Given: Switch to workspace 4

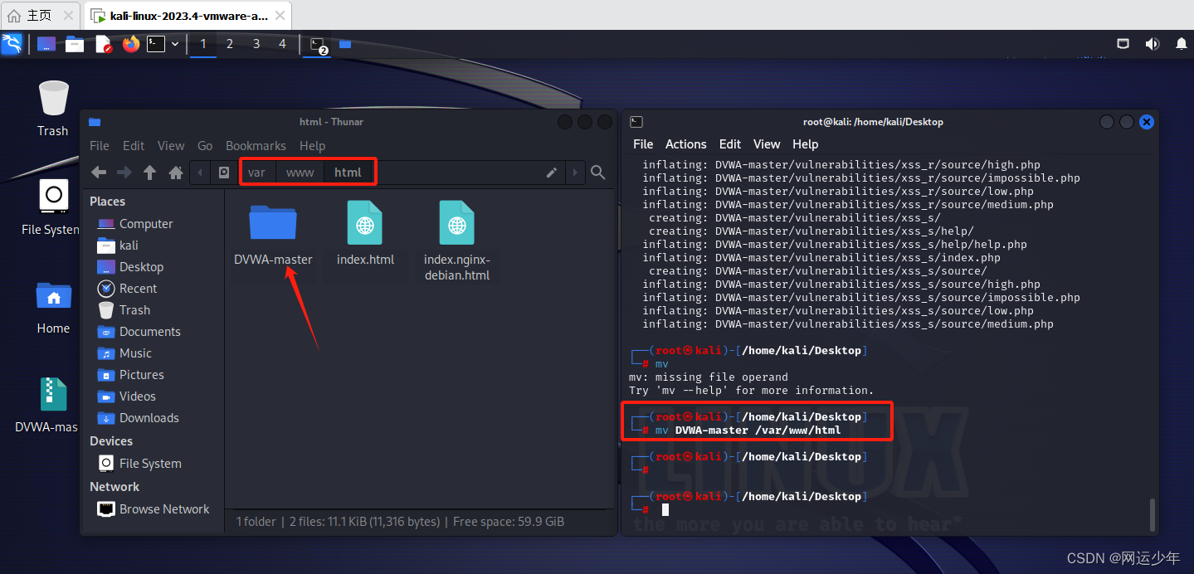Looking at the screenshot, I should click(282, 44).
